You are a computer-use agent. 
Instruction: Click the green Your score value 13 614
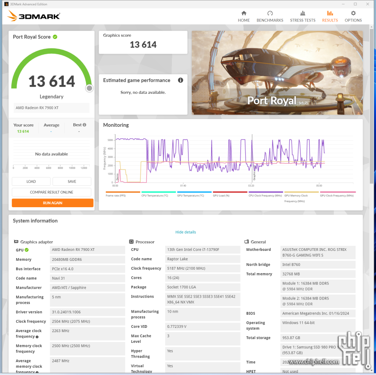23,131
